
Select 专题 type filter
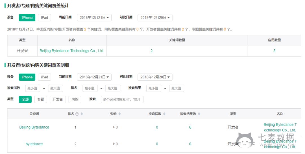41,100
